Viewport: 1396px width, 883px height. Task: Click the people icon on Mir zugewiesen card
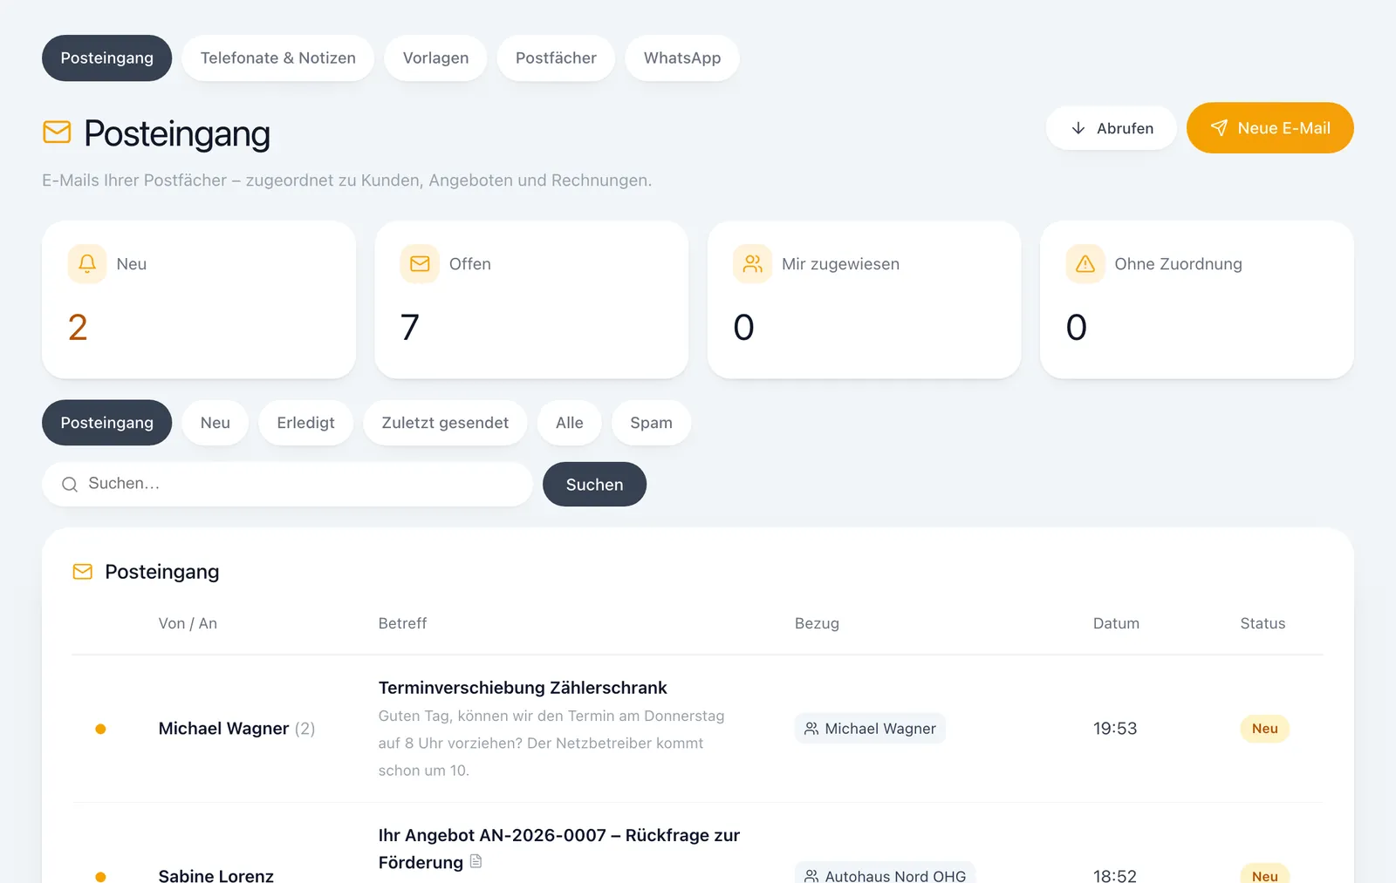click(752, 263)
